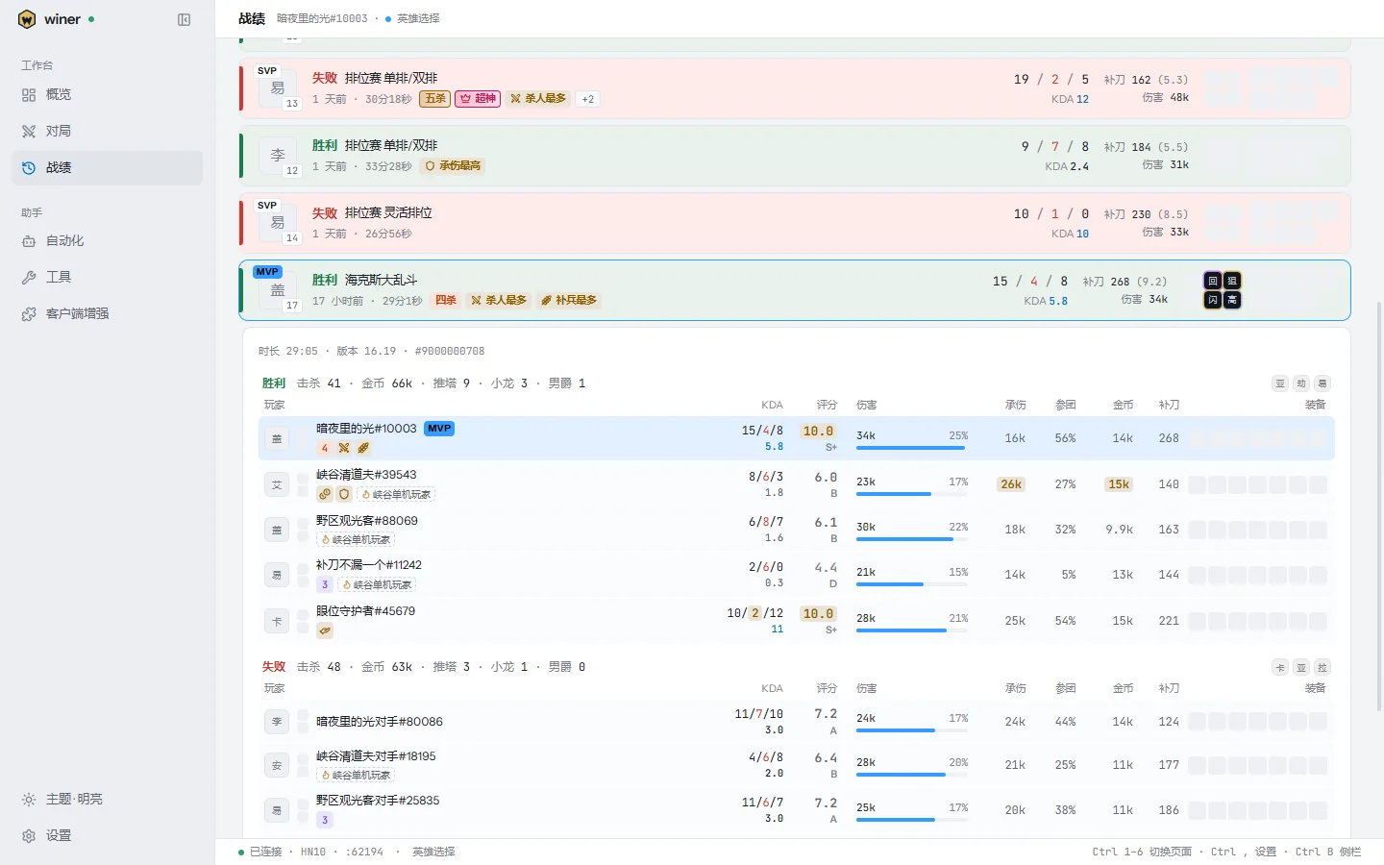
Task: Click the 峡谷单机玩家 tag under 峡谷清道夫对手#18195
Action: click(357, 776)
